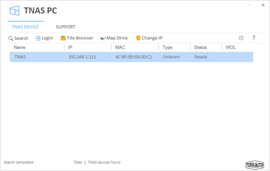The width and height of the screenshot is (270, 171).
Task: Sort by the MAC column header
Action: [120, 48]
